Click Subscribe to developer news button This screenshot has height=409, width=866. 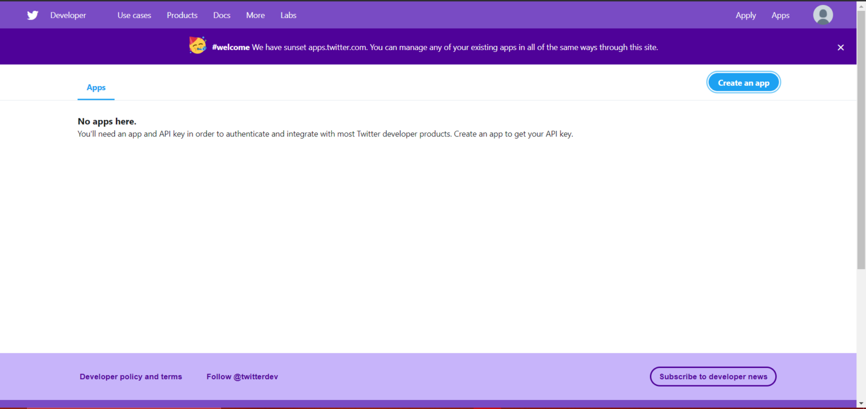713,376
